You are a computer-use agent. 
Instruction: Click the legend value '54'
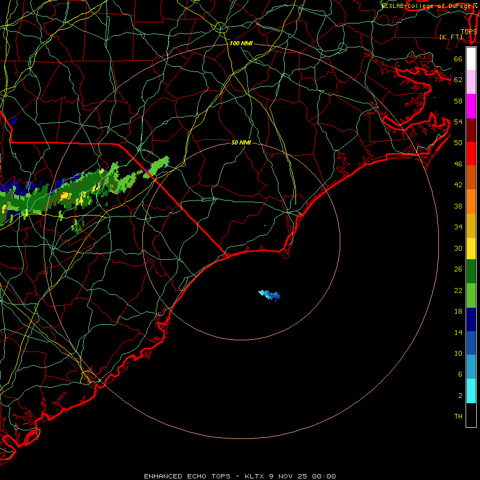click(458, 122)
